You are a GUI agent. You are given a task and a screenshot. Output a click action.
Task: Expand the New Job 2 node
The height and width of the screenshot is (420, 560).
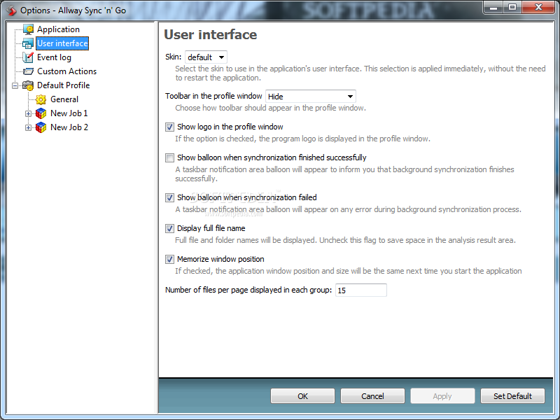click(x=28, y=127)
